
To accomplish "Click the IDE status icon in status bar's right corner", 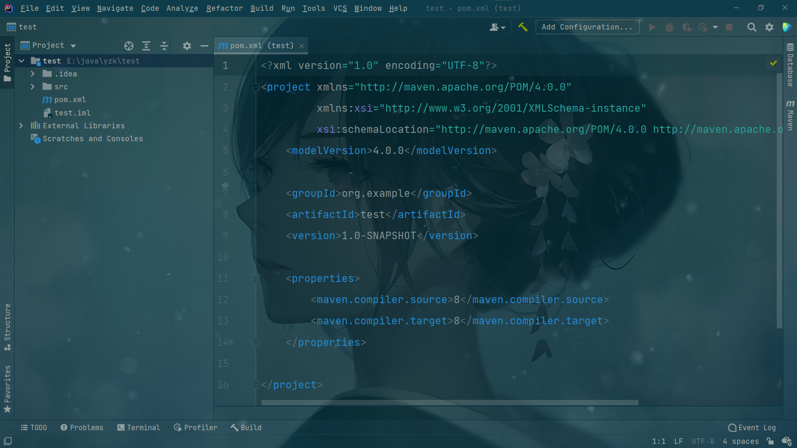I will pos(786,441).
